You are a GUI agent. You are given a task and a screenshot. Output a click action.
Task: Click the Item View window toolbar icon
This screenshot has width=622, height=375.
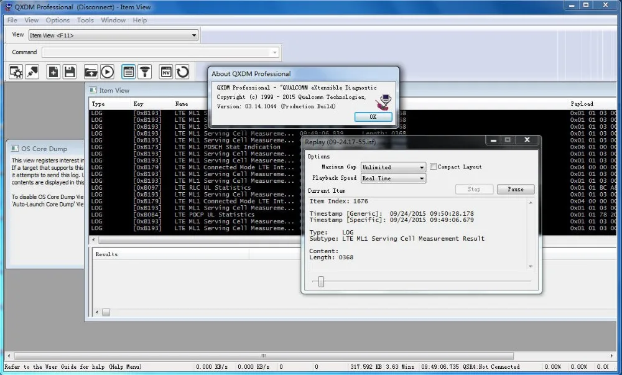129,72
